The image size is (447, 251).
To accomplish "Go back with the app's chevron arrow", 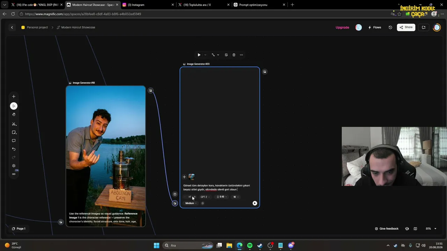I will (x=12, y=28).
